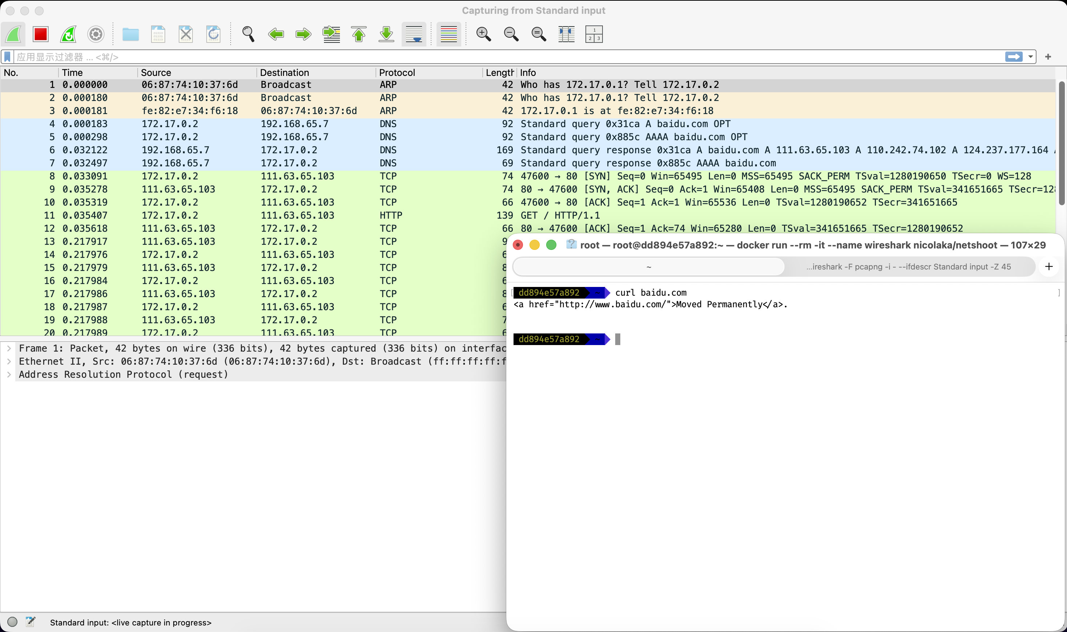Expand the Ethernet II tree node
The image size is (1067, 632).
click(x=9, y=361)
